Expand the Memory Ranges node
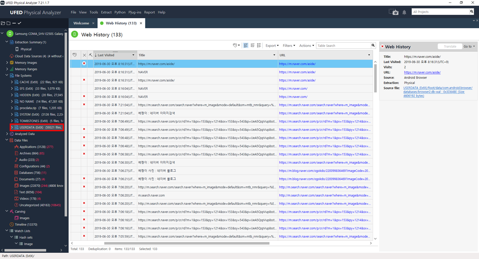Screen dimensions: 479x259 point(7,69)
